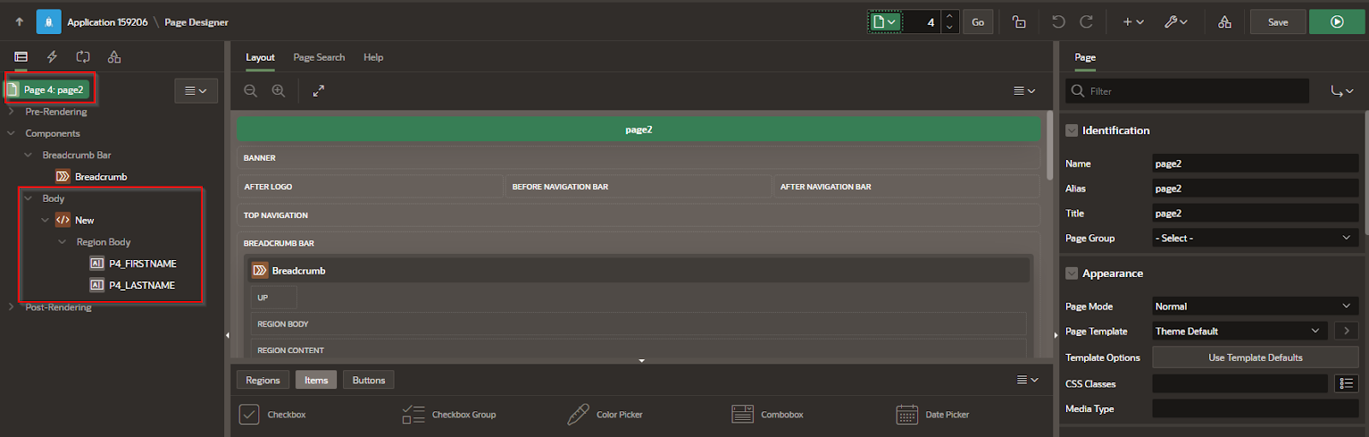This screenshot has height=437, width=1369.
Task: Click the page2 header in the layout
Action: tap(638, 130)
